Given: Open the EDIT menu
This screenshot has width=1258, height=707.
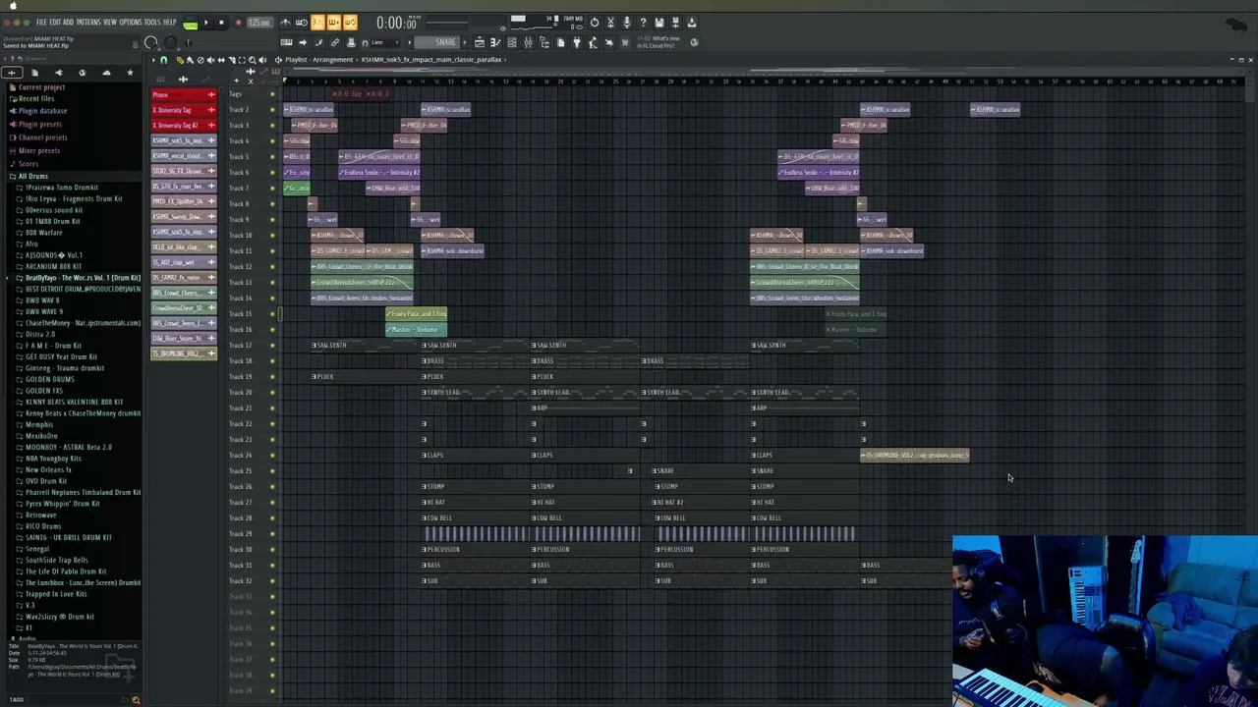Looking at the screenshot, I should (54, 22).
